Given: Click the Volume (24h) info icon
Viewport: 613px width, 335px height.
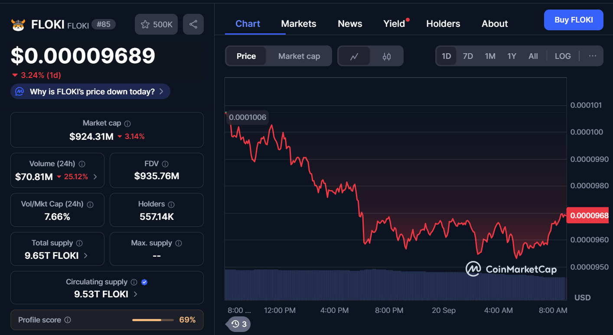Looking at the screenshot, I should (82, 164).
